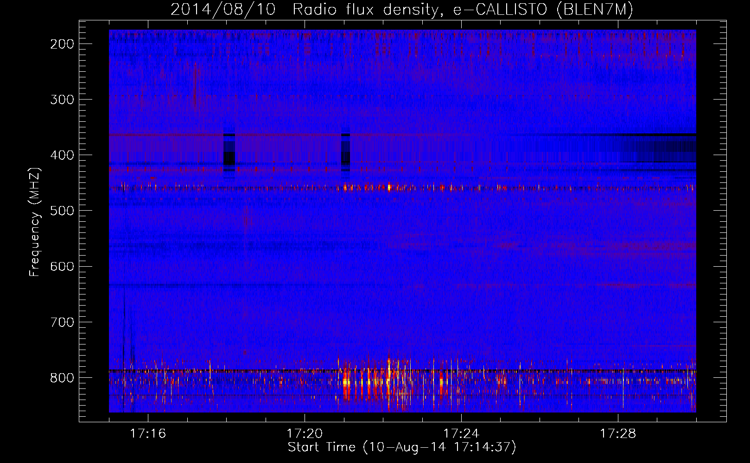Select the 600 frequency tick label

pyautogui.click(x=62, y=266)
